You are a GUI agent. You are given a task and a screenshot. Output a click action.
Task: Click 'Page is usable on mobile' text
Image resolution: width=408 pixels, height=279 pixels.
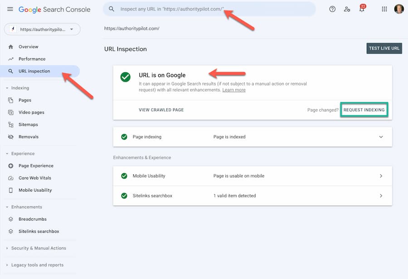(239, 176)
